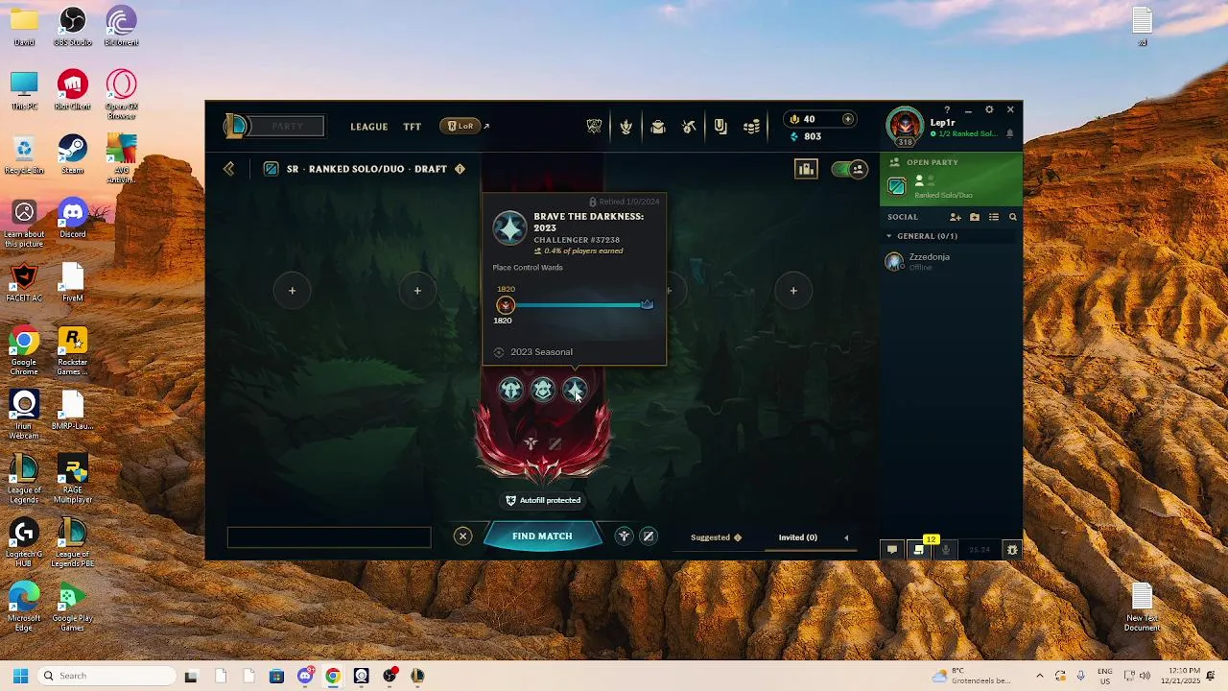Click the Autofill protected badge
This screenshot has height=691, width=1228.
543,500
